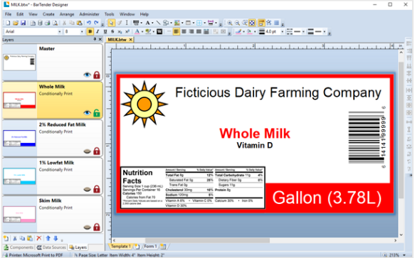Choose the Text creation tool

(147, 23)
